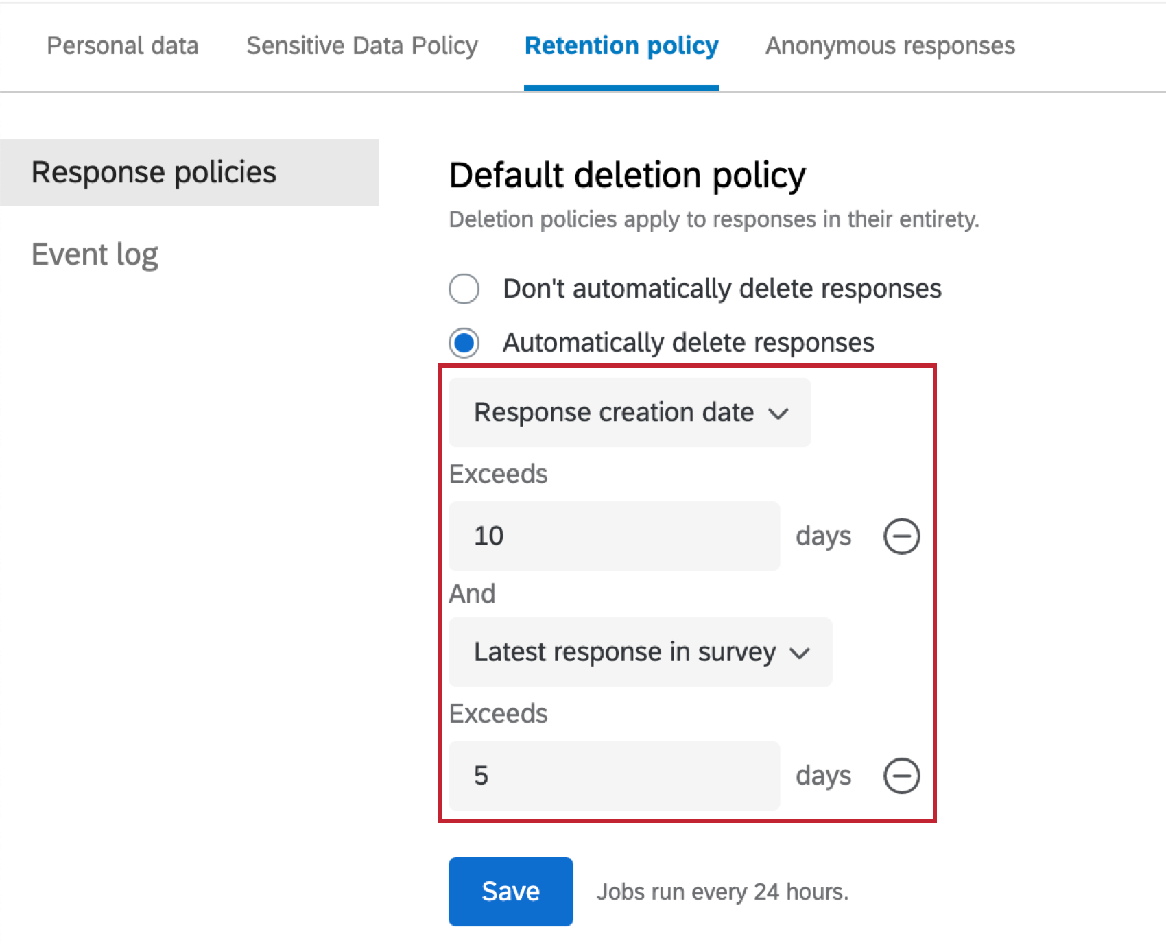1166x945 pixels.
Task: Click the Save button
Action: tap(510, 891)
